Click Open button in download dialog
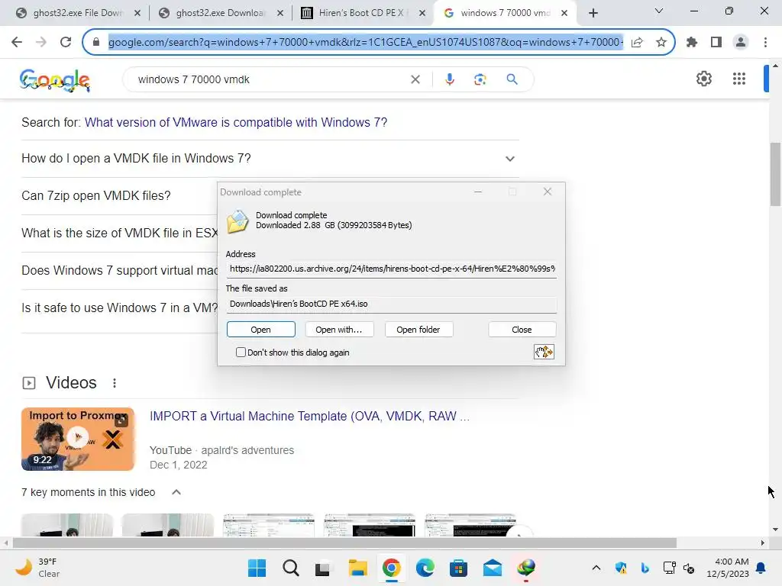782x586 pixels. [x=261, y=330]
